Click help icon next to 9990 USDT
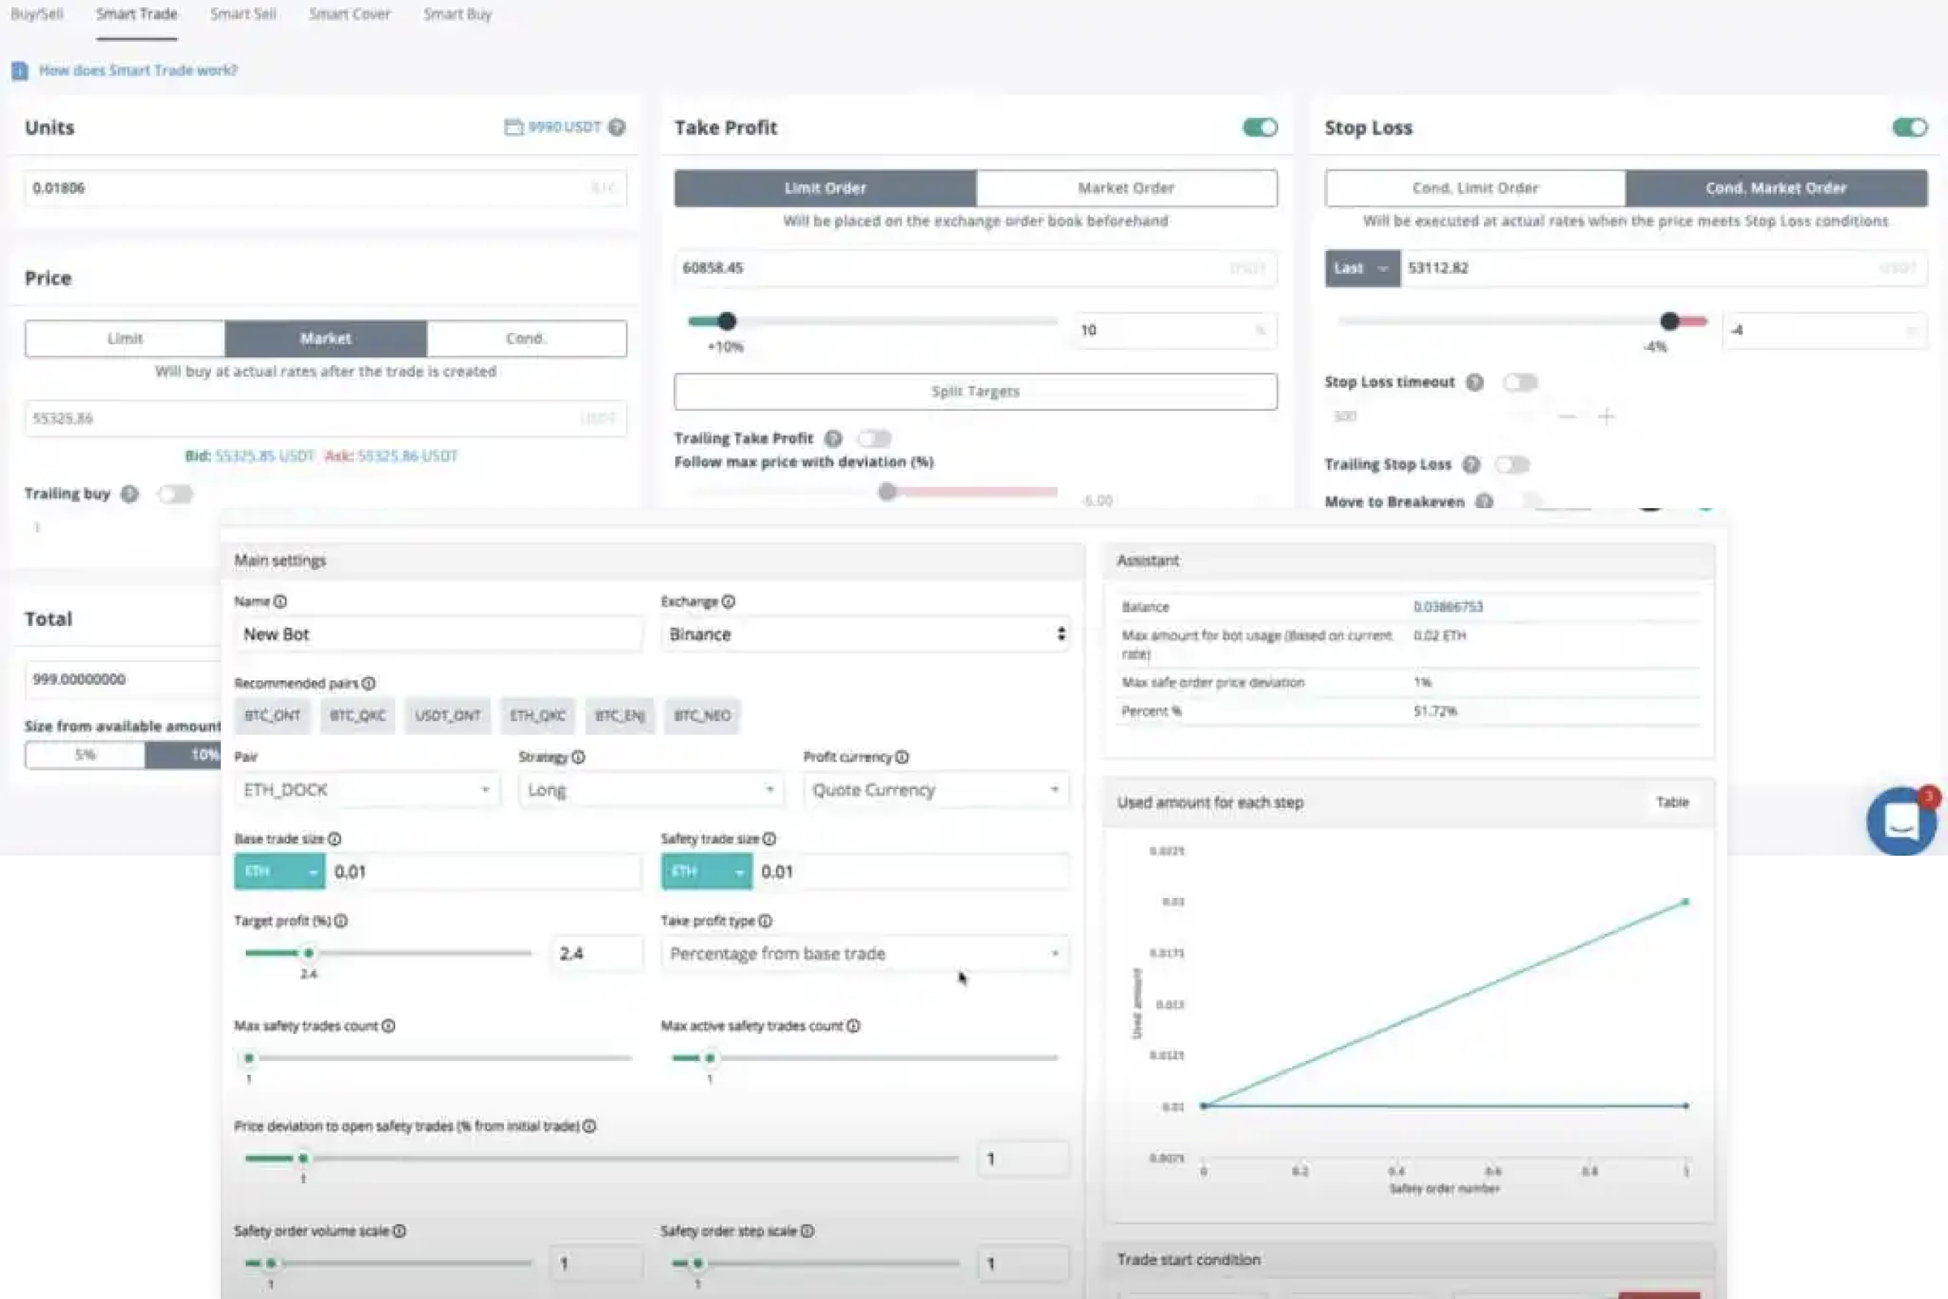This screenshot has width=1948, height=1299. pos(617,127)
